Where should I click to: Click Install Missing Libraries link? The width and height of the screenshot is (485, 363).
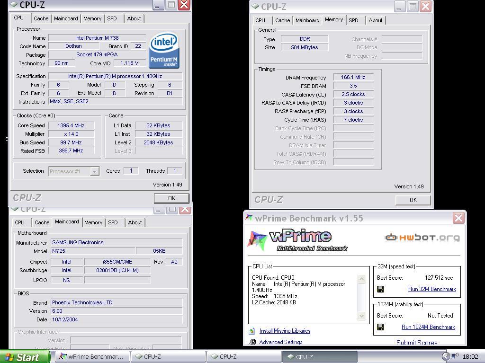(285, 331)
